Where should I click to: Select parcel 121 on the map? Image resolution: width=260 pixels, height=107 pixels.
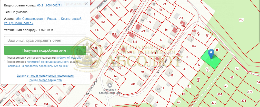[188, 86]
